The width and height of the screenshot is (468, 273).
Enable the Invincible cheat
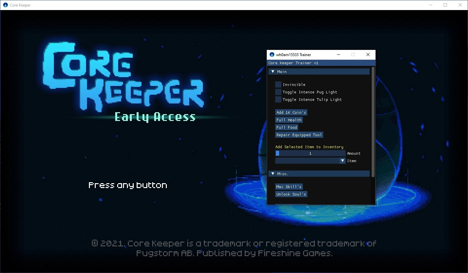[x=278, y=84]
